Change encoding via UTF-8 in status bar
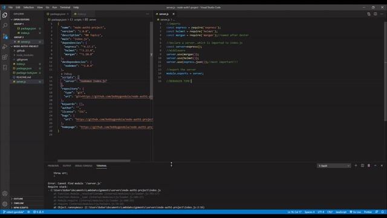 (321, 212)
